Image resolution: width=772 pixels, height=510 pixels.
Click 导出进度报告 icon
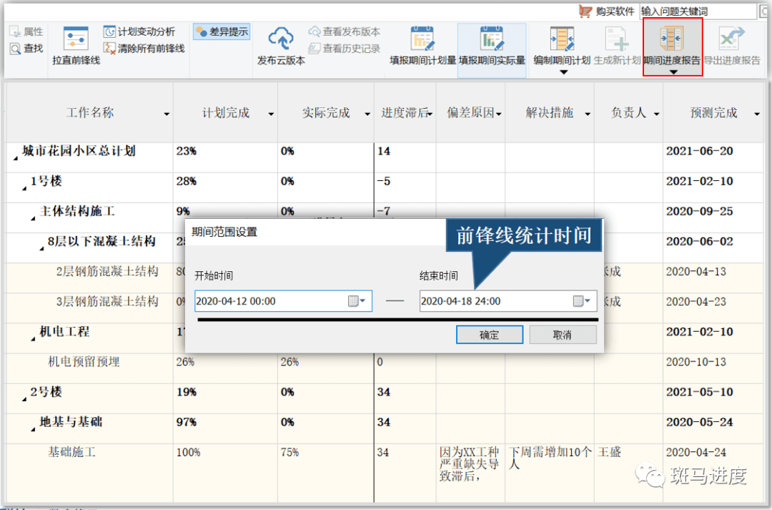[732, 39]
